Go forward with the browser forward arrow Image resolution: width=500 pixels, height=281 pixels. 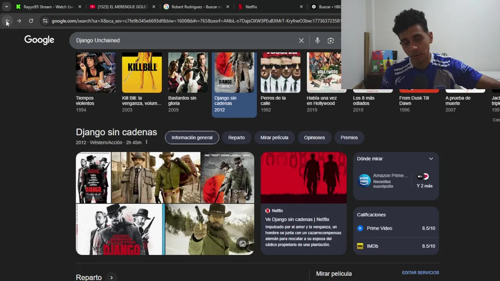19,21
